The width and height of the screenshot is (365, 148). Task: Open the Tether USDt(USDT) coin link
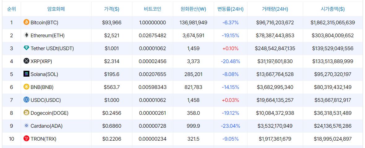(x=52, y=49)
